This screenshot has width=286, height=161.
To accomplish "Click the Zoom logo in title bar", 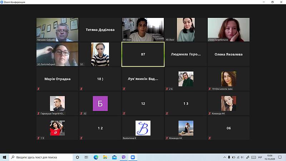I will click(3, 2).
